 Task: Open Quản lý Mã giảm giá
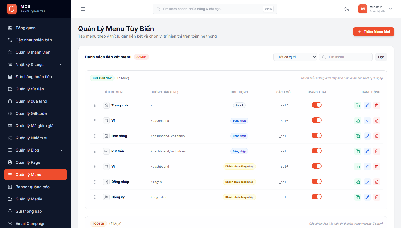coord(36,126)
